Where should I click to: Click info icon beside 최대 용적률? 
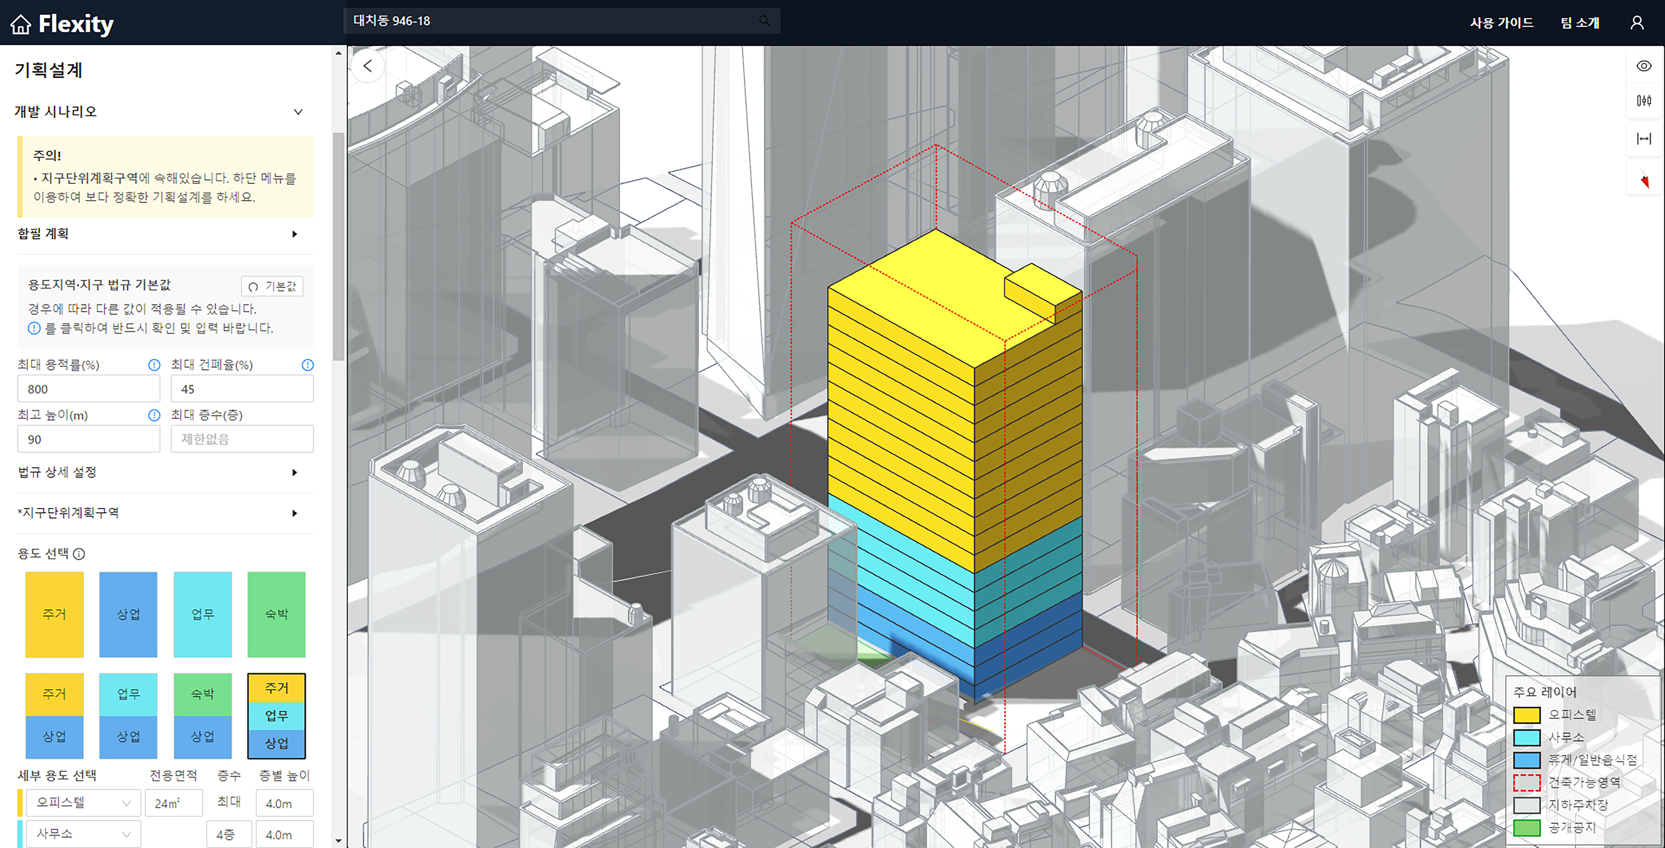click(x=154, y=365)
